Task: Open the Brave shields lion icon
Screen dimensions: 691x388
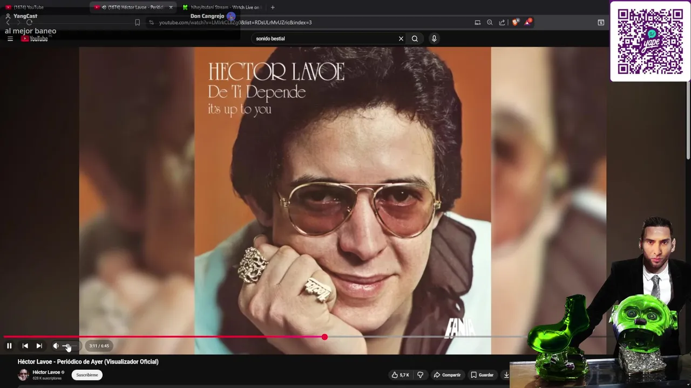Action: click(515, 23)
